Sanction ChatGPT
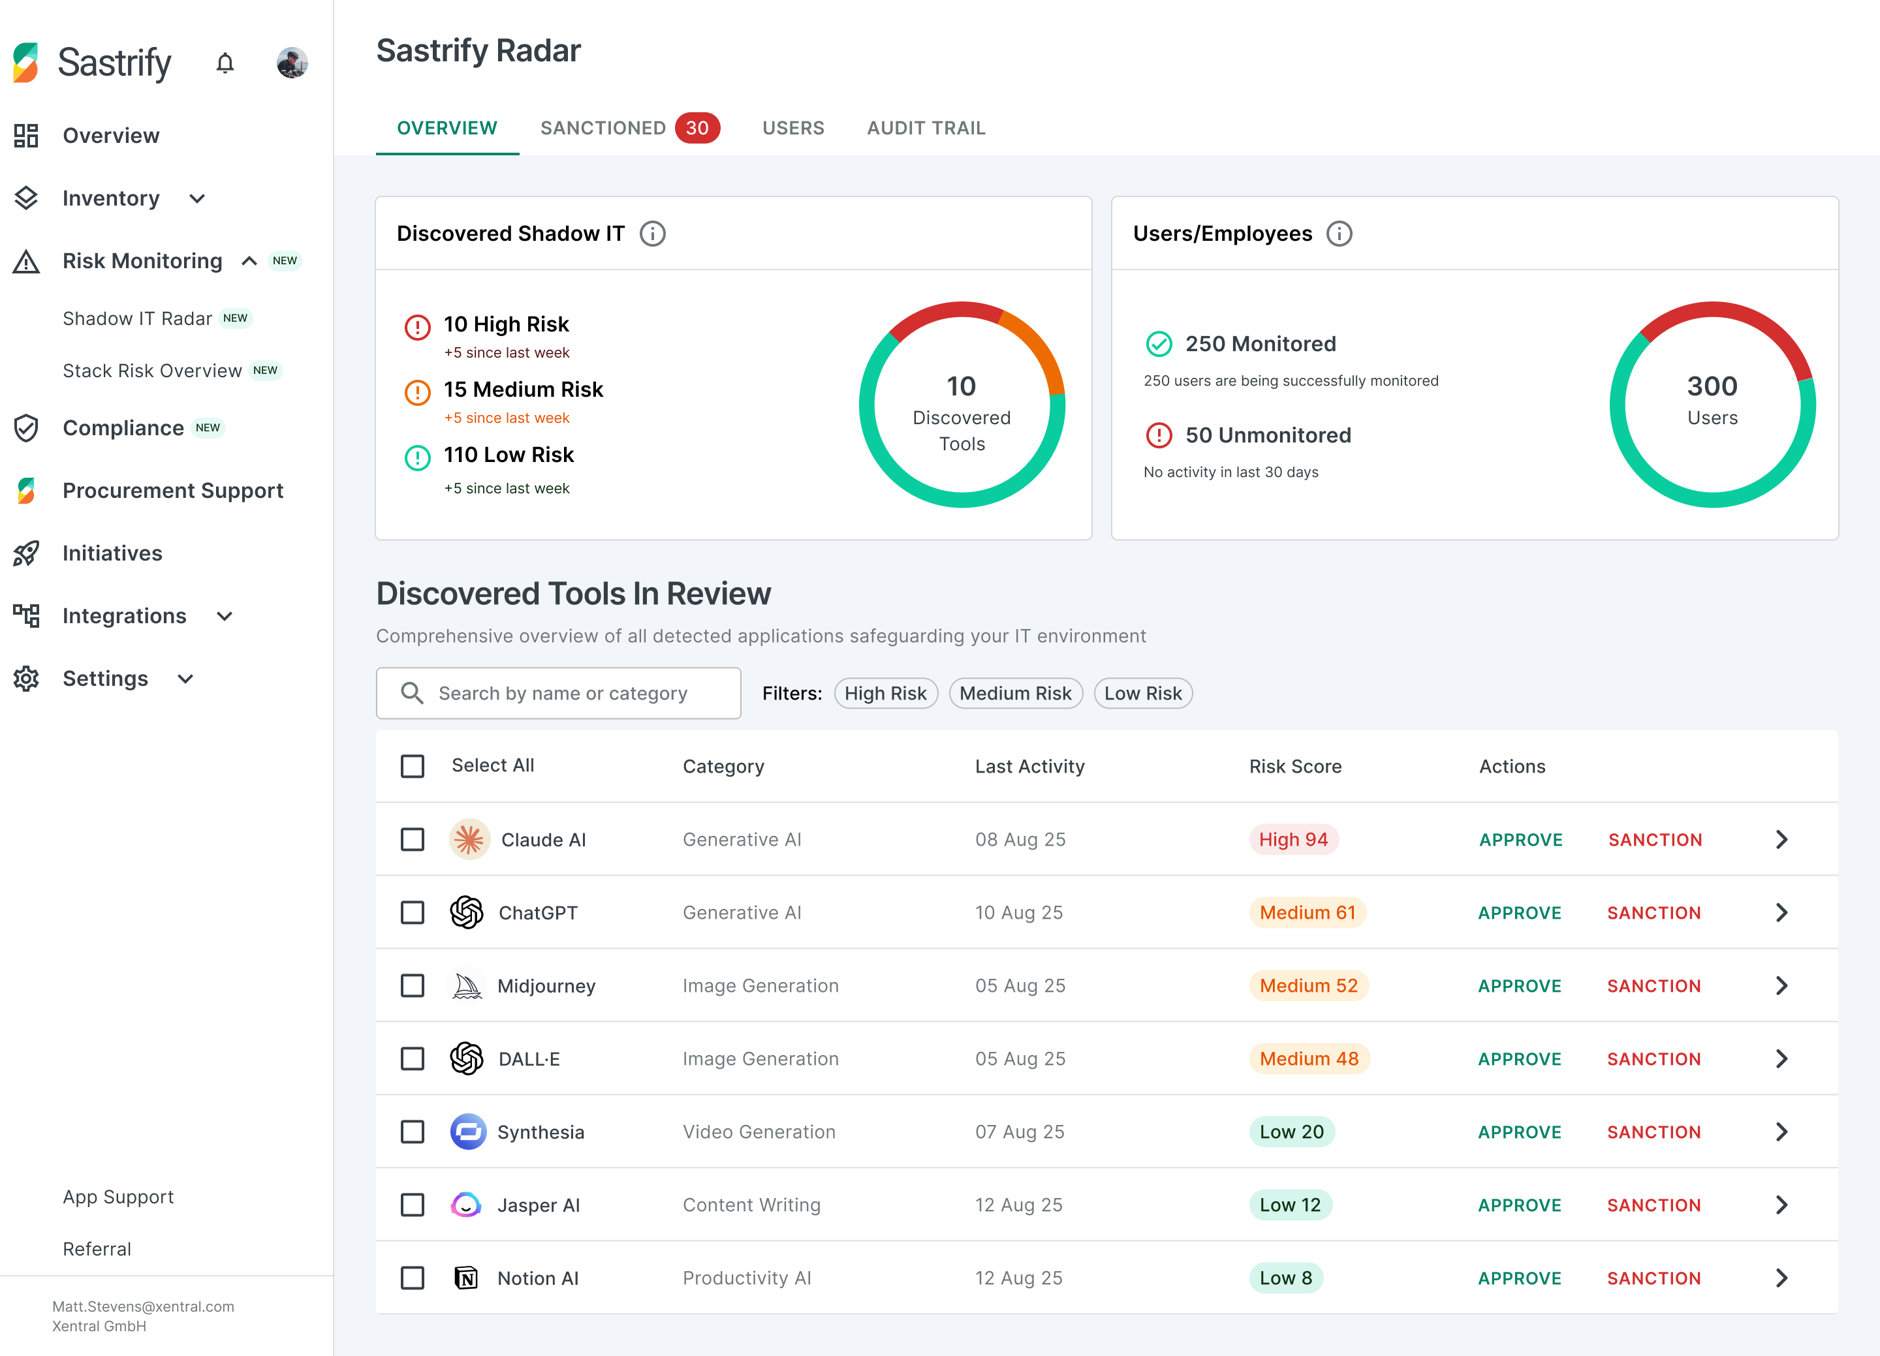The image size is (1880, 1356). [x=1653, y=912]
